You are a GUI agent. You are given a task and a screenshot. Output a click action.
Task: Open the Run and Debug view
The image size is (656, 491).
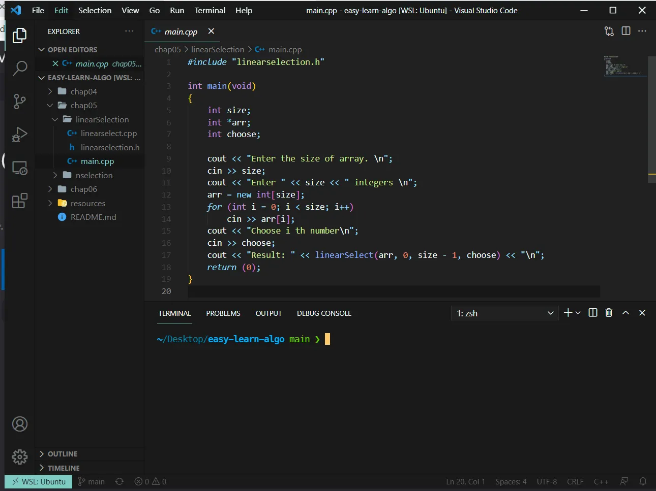(x=20, y=135)
